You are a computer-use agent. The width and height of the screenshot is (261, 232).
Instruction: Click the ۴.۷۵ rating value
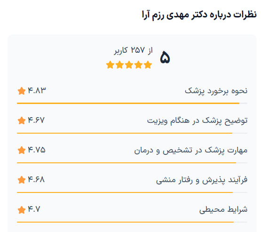point(37,150)
